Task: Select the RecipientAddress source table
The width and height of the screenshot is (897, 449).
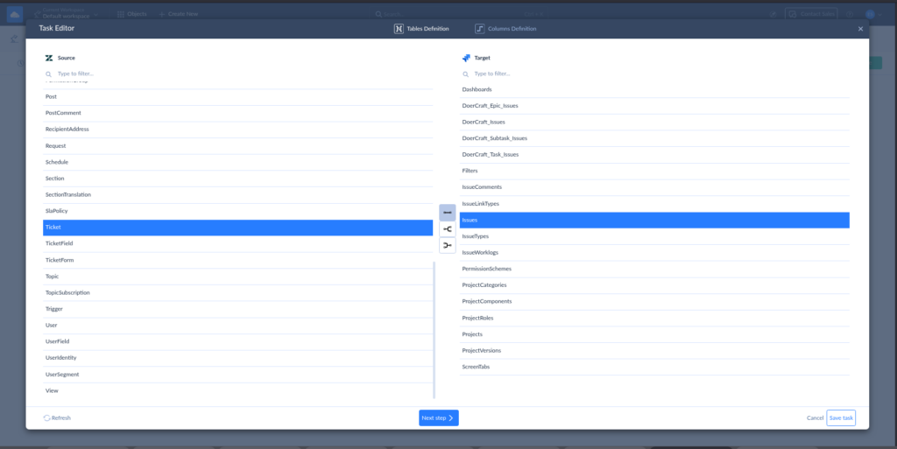Action: click(x=238, y=130)
